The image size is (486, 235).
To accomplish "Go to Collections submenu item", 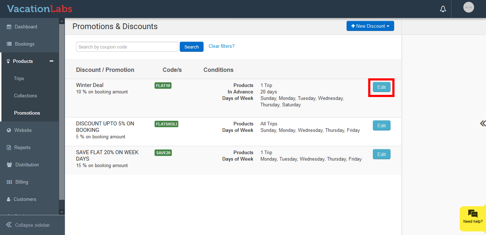I will (26, 96).
